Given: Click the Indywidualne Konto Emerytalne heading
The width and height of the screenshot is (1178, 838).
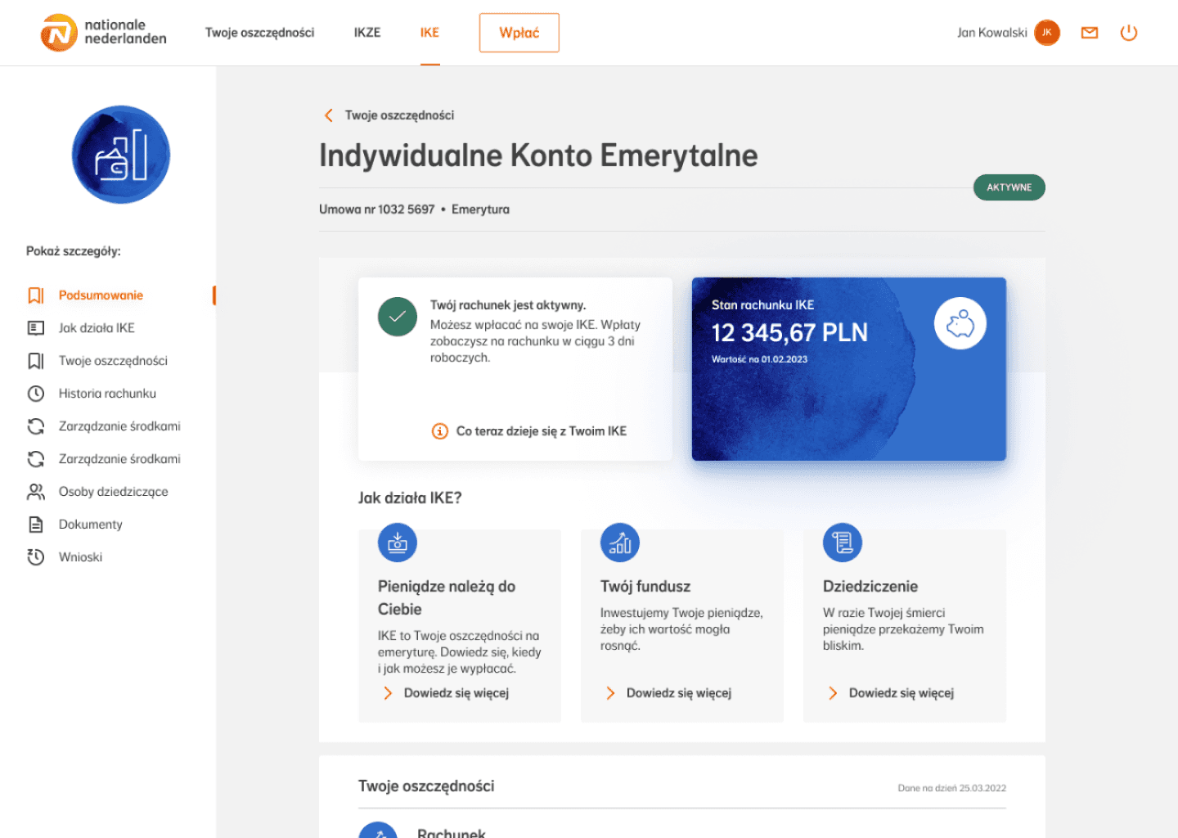Looking at the screenshot, I should (538, 155).
